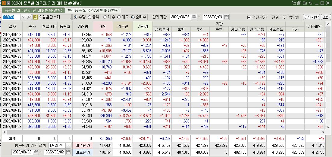The height and width of the screenshot is (157, 332).
Task: Select the 수량 radio button
Action: click(x=75, y=17)
